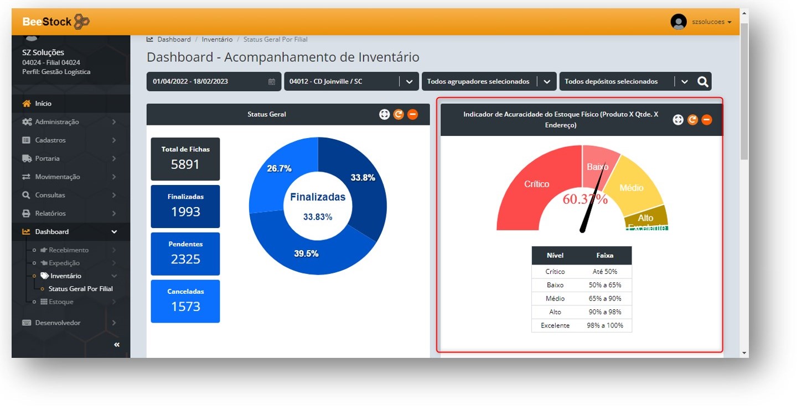Screen dimensions: 807x412
Task: Click the search magnifier icon in filter bar
Action: click(x=702, y=82)
